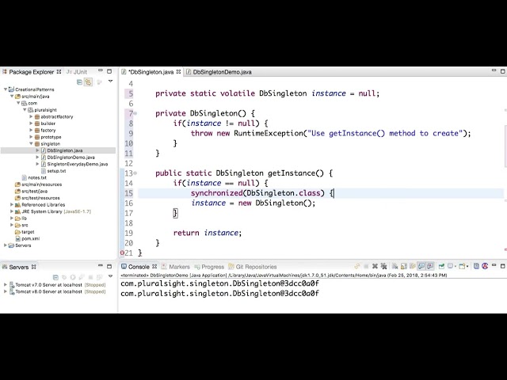Click Remove Launch X icon in Console
Viewport: 507px width, 380px height.
tap(375, 266)
